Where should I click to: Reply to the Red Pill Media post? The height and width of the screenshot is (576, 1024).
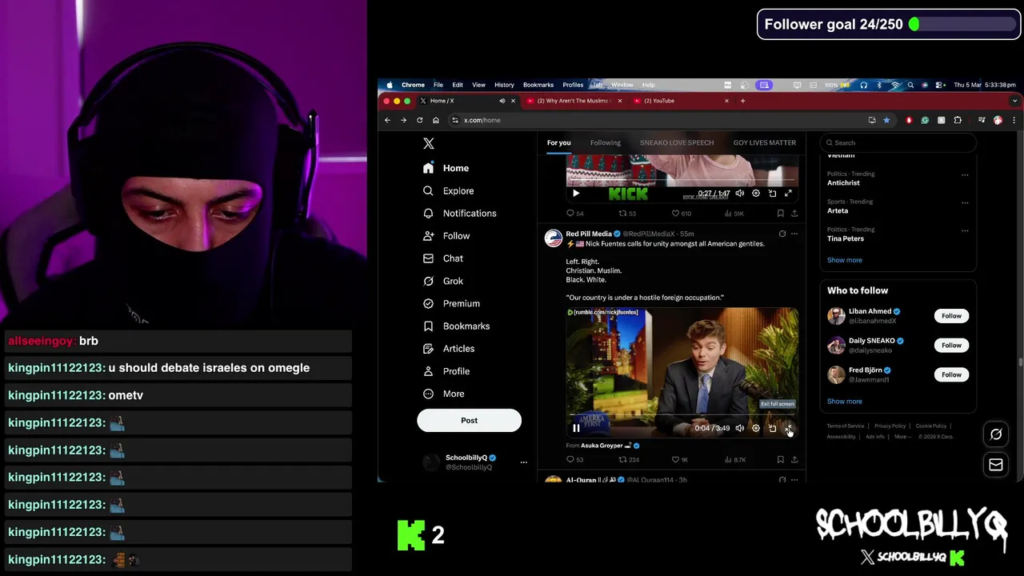click(x=574, y=459)
